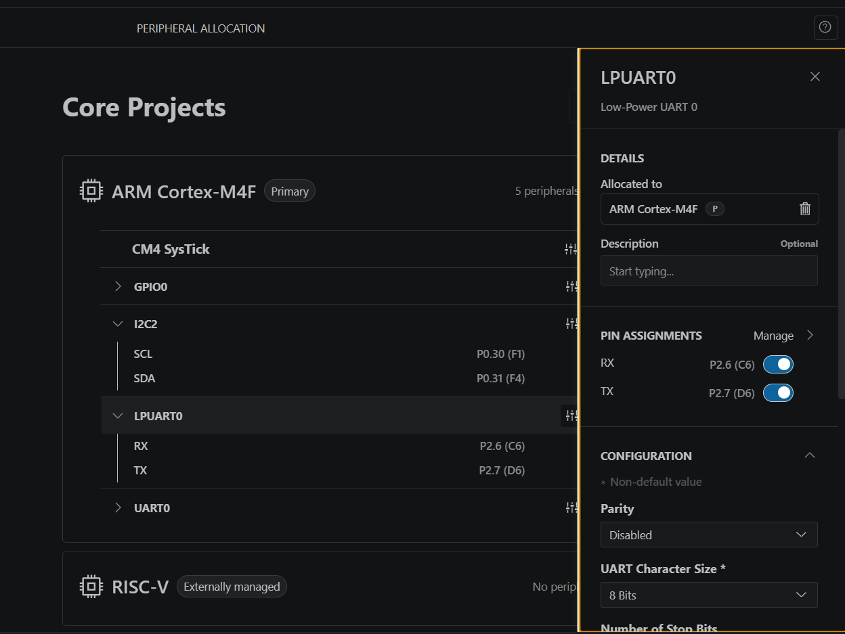This screenshot has height=634, width=845.
Task: Click the Primary badge next to ARM Cortex-M4F
Action: coord(290,191)
